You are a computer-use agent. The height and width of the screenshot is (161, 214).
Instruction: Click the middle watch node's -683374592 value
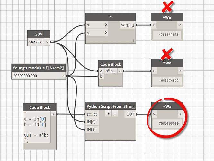[169, 80]
